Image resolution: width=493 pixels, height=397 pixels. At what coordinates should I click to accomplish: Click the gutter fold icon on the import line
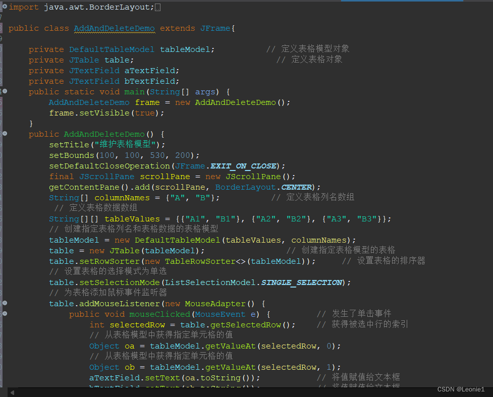[x=4, y=7]
